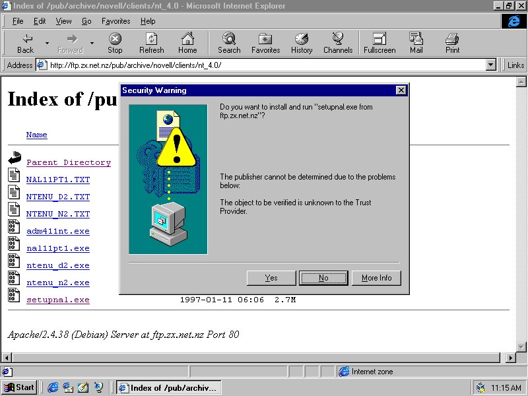Go back using the Back toolbar button
The image size is (528, 396).
click(x=25, y=44)
